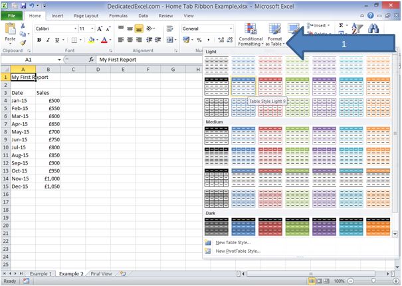Click New Table Style...
This screenshot has width=402, height=286.
point(233,242)
